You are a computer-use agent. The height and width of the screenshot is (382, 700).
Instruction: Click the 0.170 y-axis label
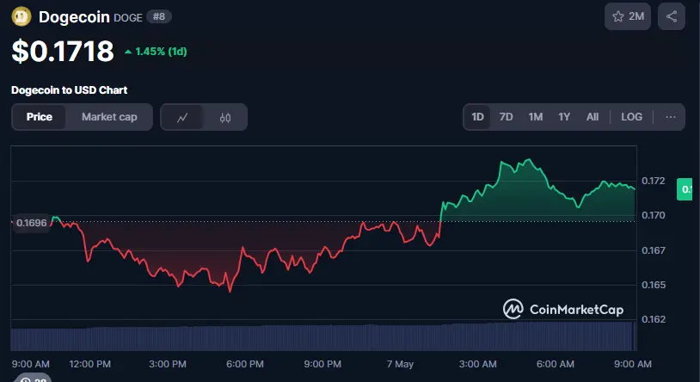(x=653, y=215)
